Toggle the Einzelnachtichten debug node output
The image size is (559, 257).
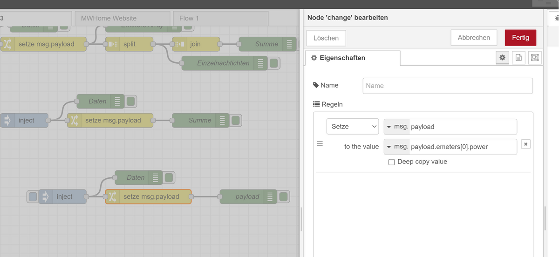pyautogui.click(x=274, y=63)
